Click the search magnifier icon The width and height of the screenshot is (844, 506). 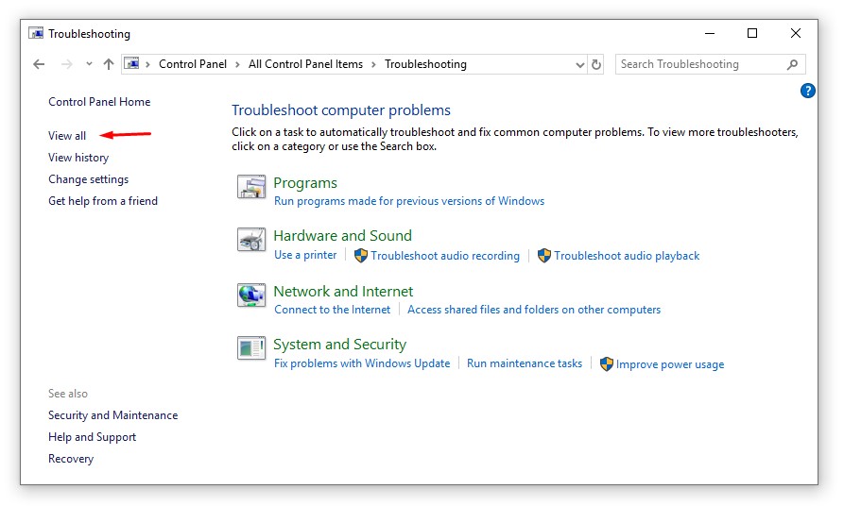[792, 64]
